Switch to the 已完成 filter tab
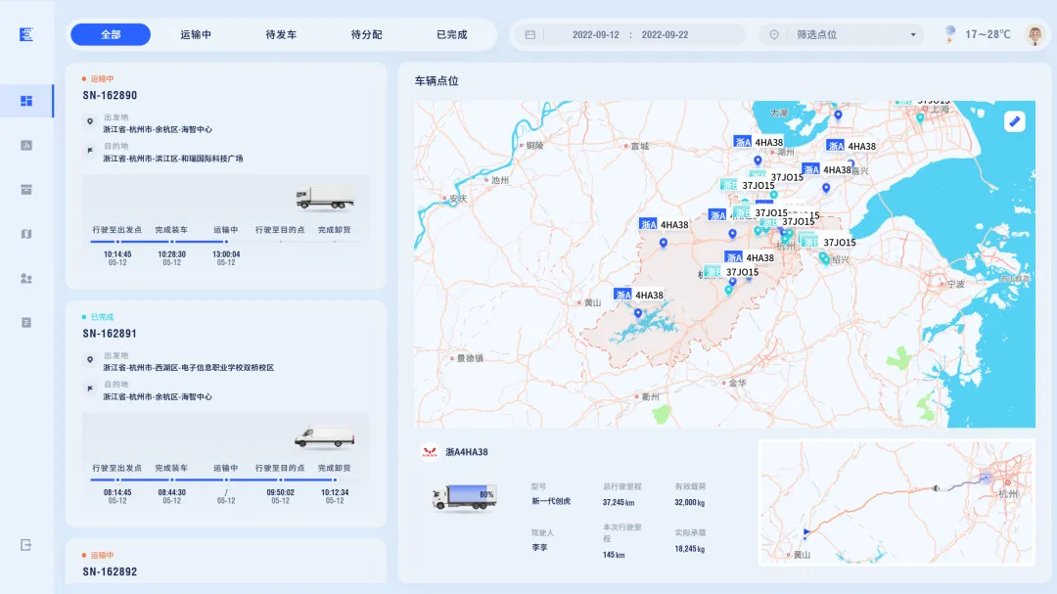Screen dimensions: 1057x594 pyautogui.click(x=449, y=33)
